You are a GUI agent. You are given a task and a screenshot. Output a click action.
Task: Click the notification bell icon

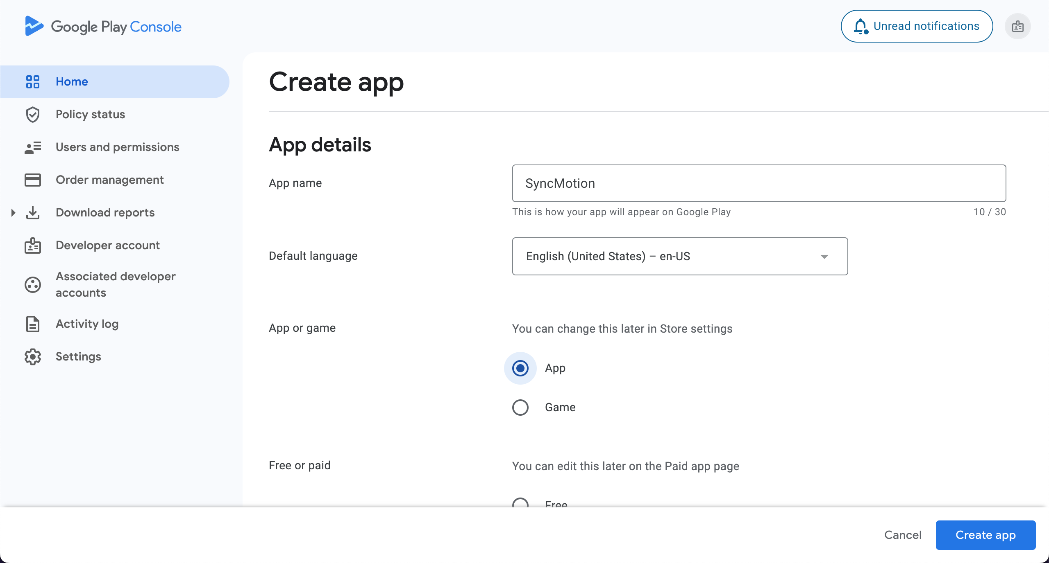click(861, 27)
